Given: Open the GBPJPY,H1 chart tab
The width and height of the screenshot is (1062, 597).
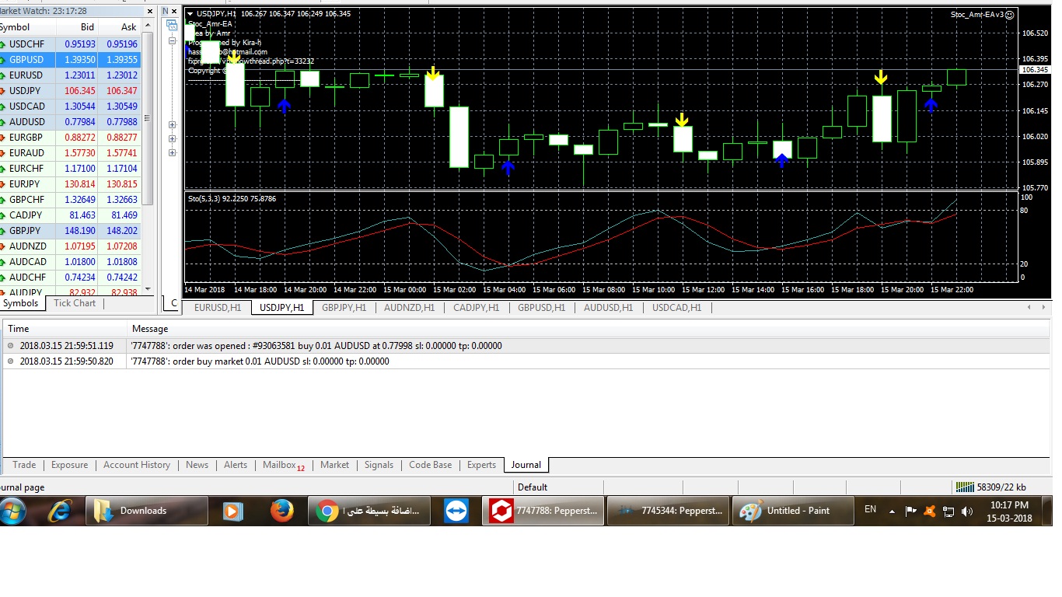Looking at the screenshot, I should [x=344, y=308].
